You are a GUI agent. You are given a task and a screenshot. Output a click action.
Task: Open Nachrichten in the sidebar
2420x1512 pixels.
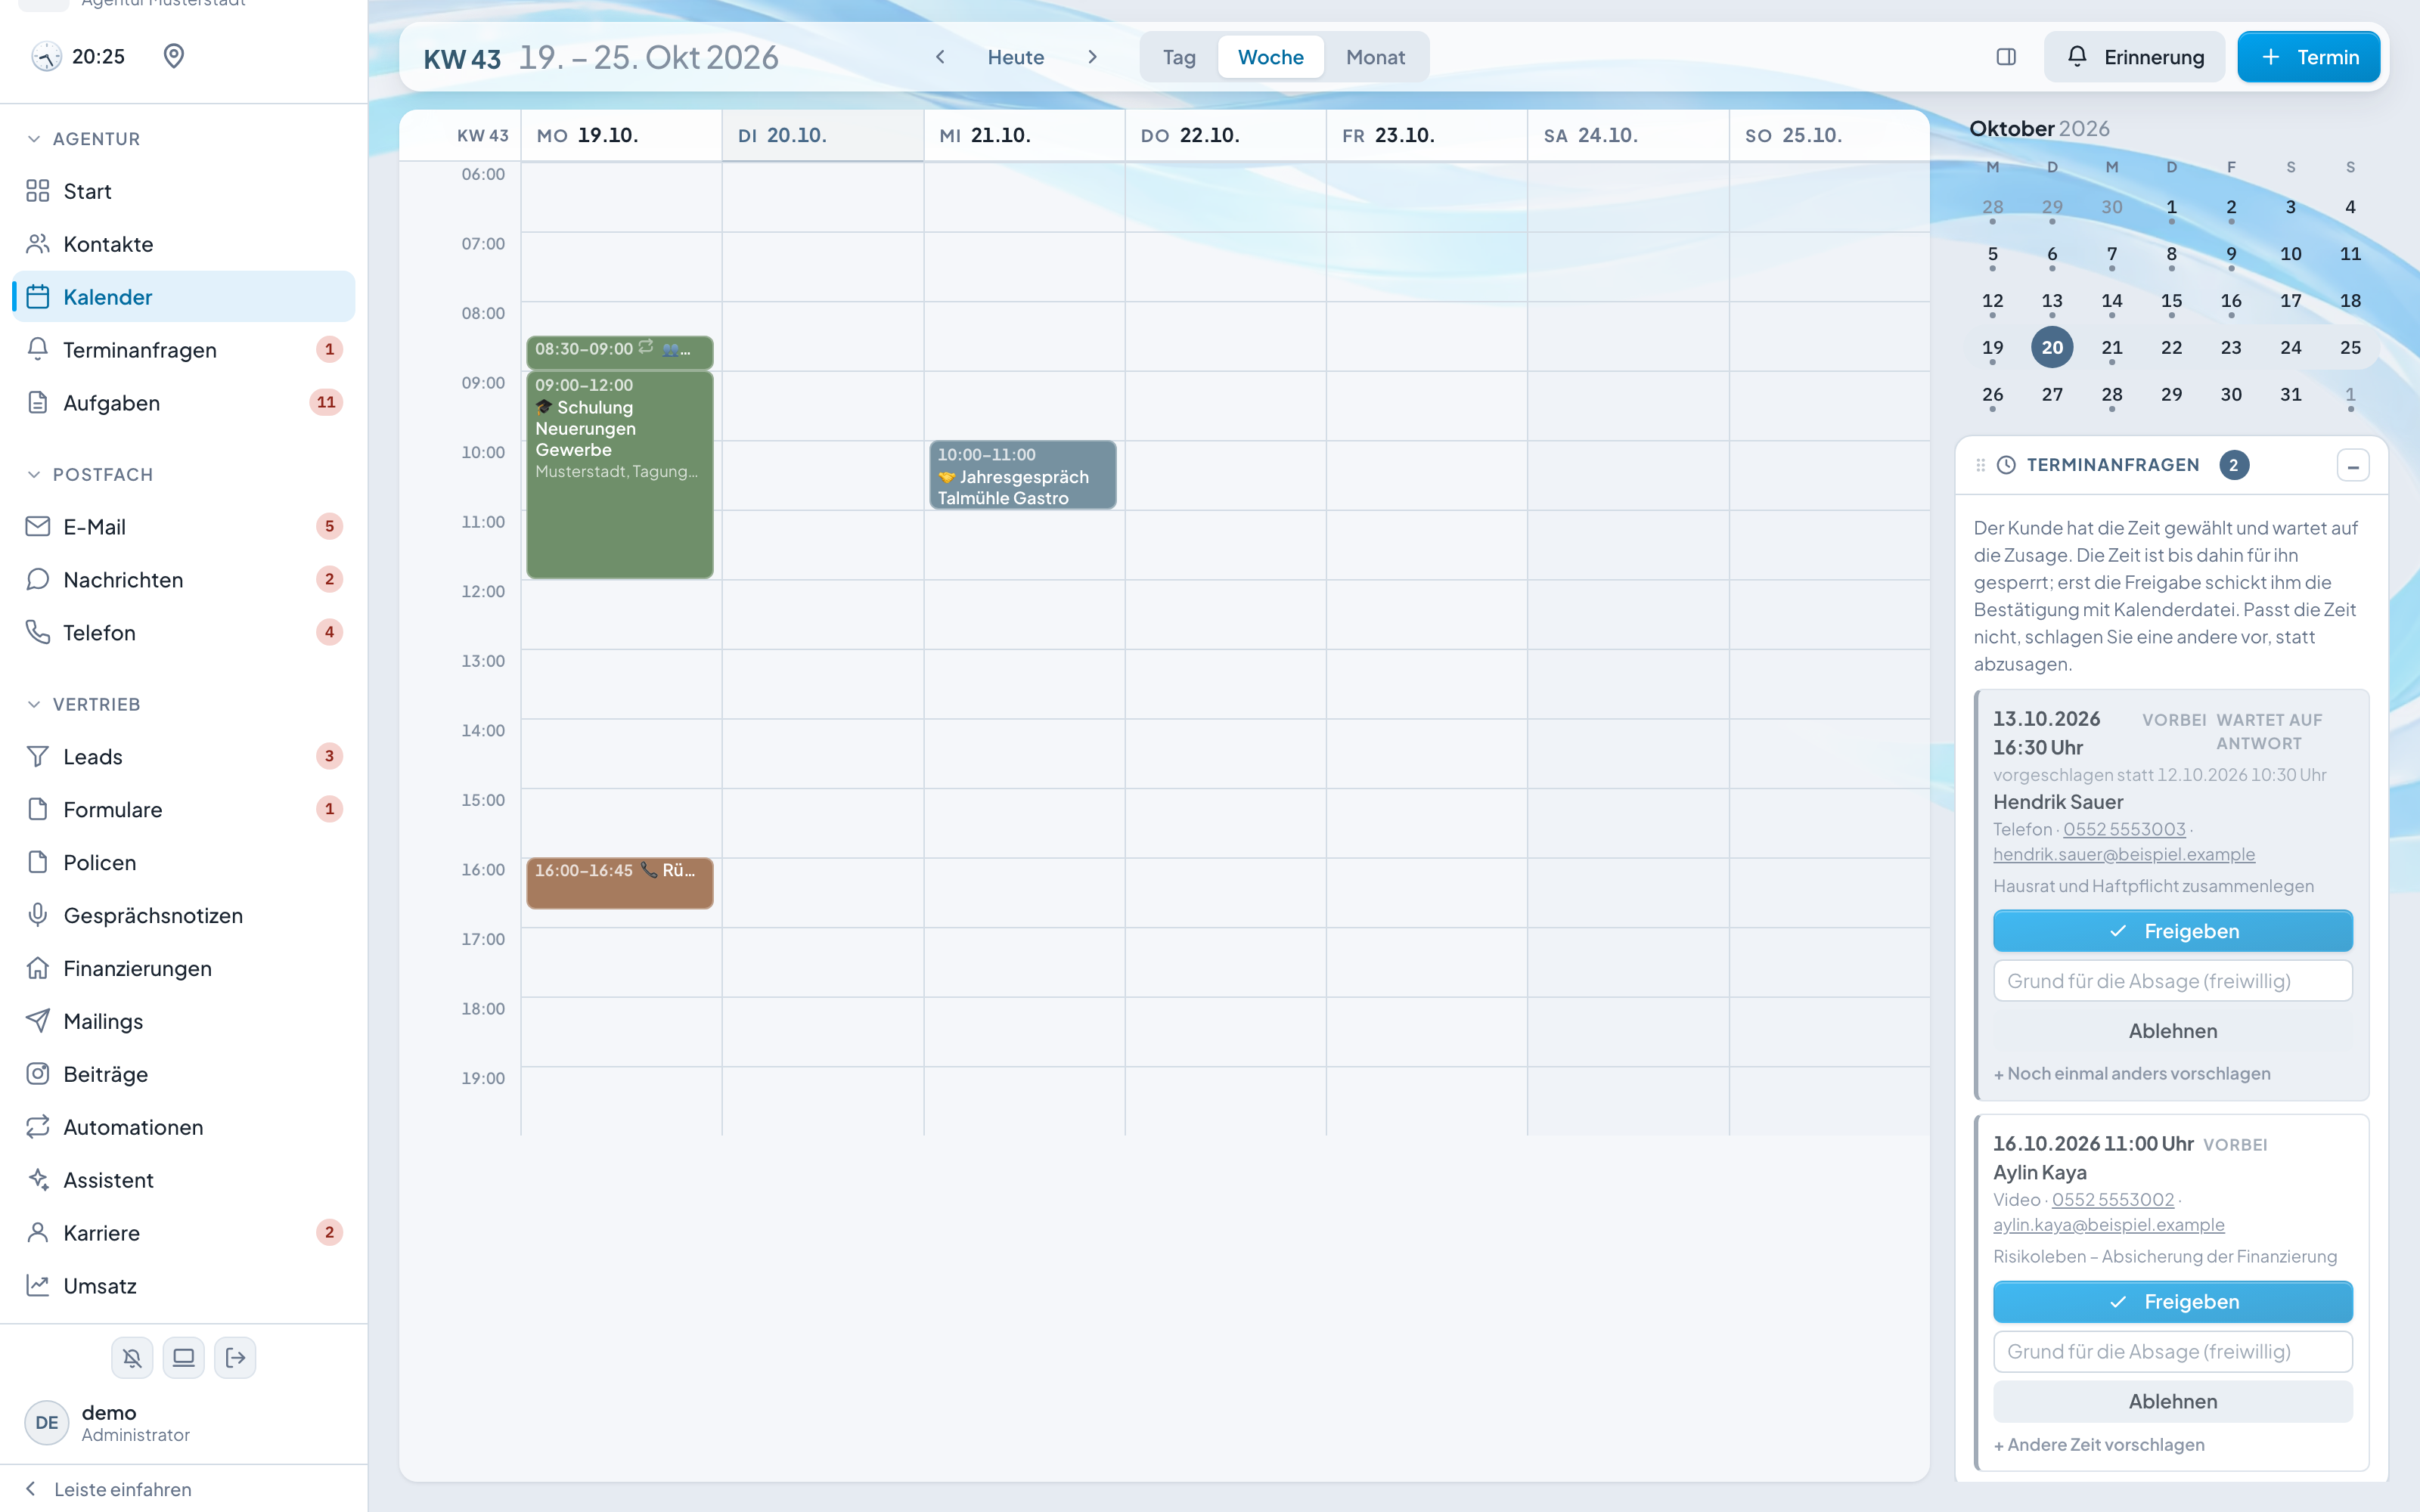(184, 579)
